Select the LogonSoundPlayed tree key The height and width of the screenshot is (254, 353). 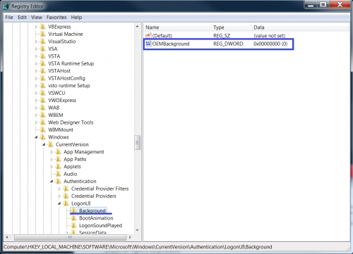coord(100,225)
